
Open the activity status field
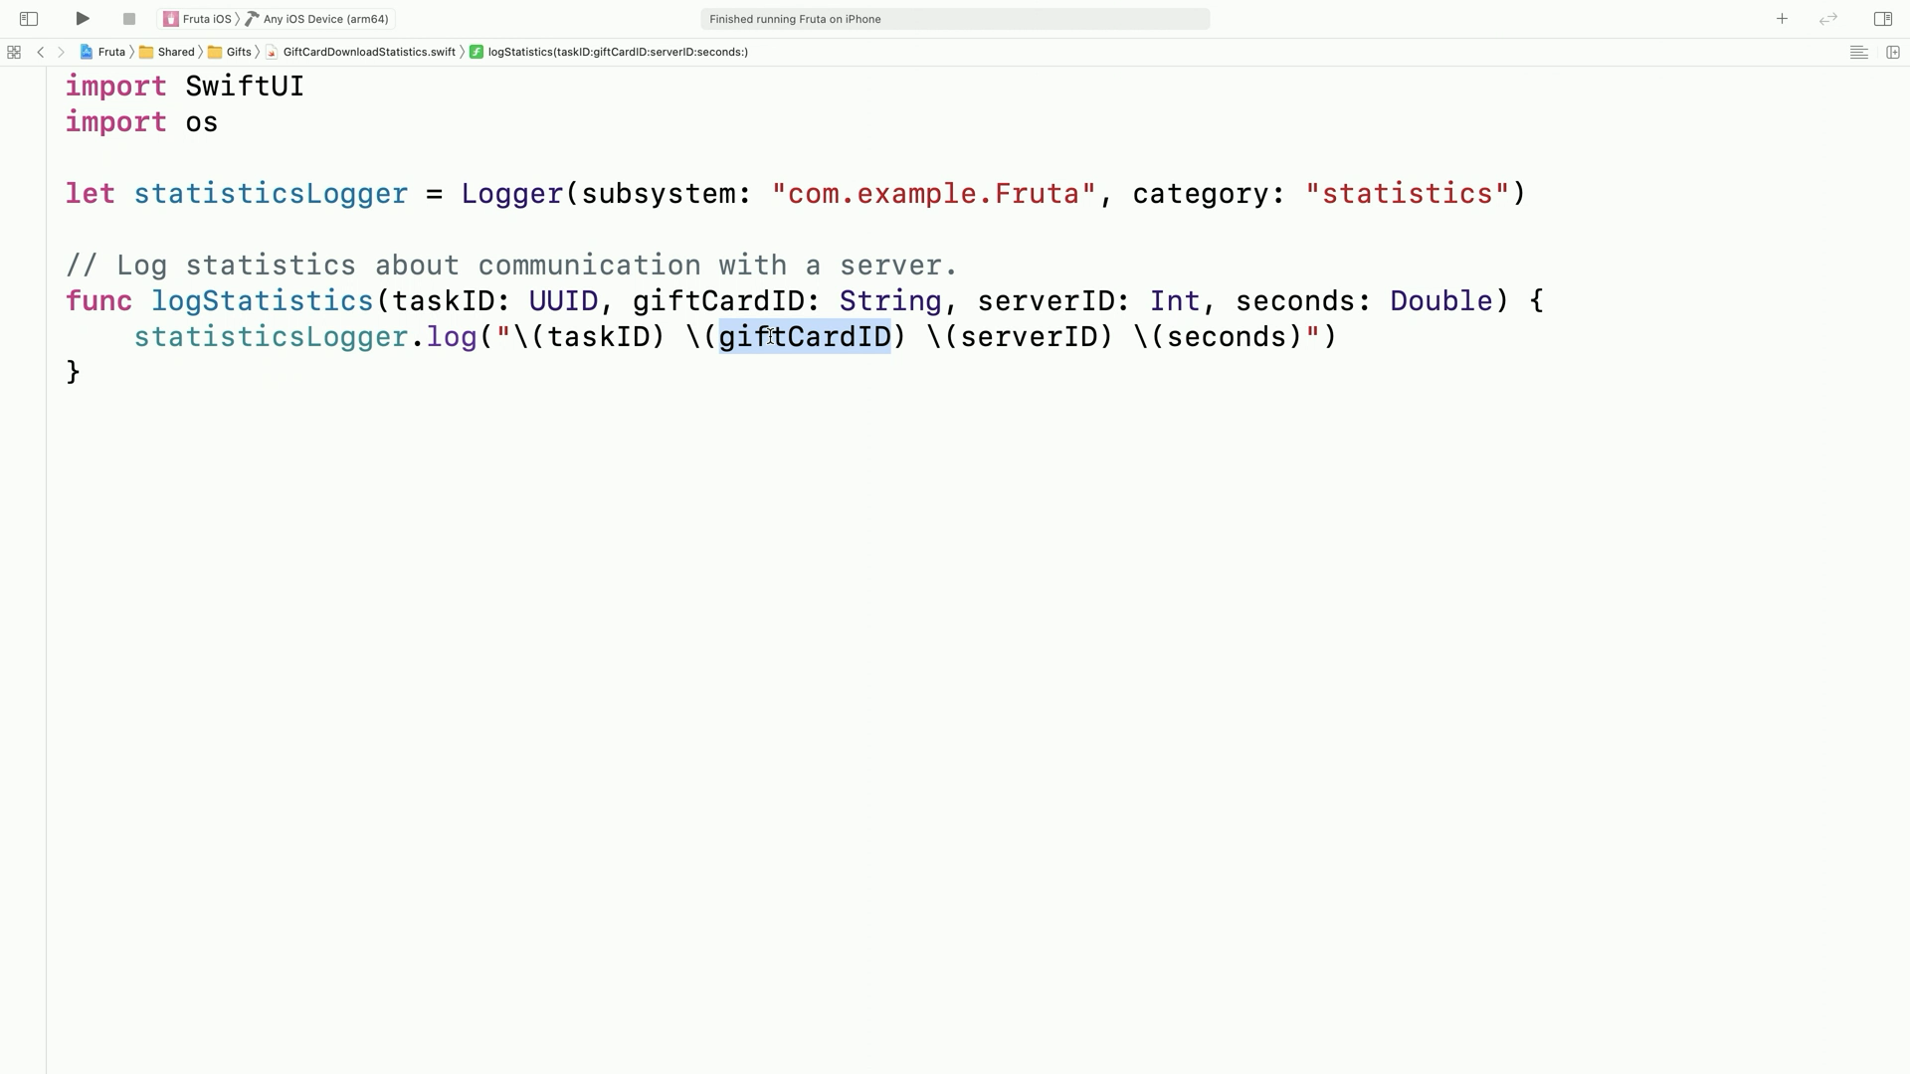point(955,19)
